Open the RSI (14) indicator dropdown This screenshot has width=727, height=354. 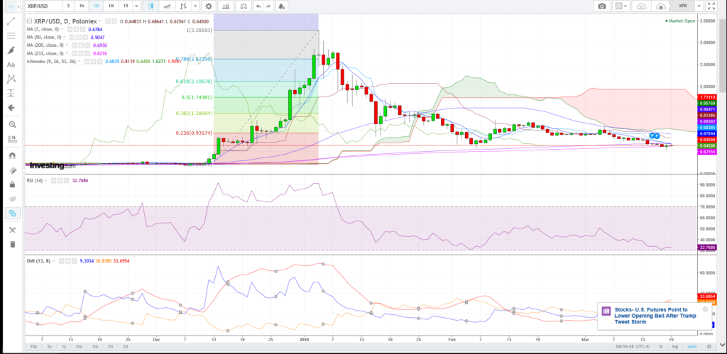coord(46,180)
